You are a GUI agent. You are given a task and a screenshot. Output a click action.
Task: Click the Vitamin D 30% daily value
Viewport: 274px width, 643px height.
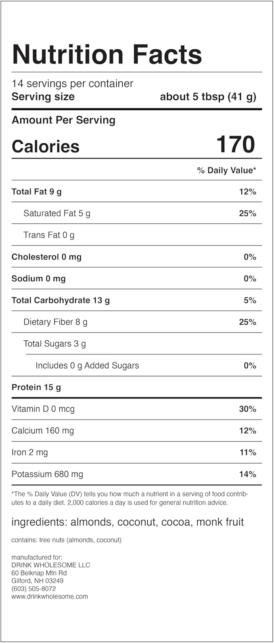(x=247, y=409)
